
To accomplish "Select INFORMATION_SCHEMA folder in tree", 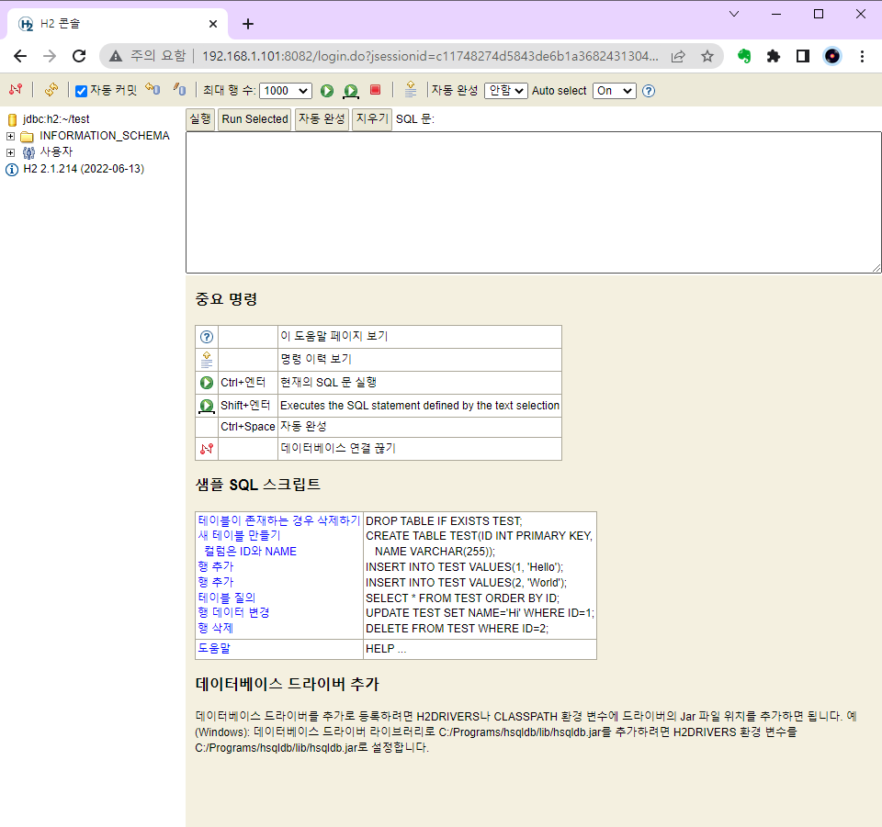I will (x=105, y=136).
